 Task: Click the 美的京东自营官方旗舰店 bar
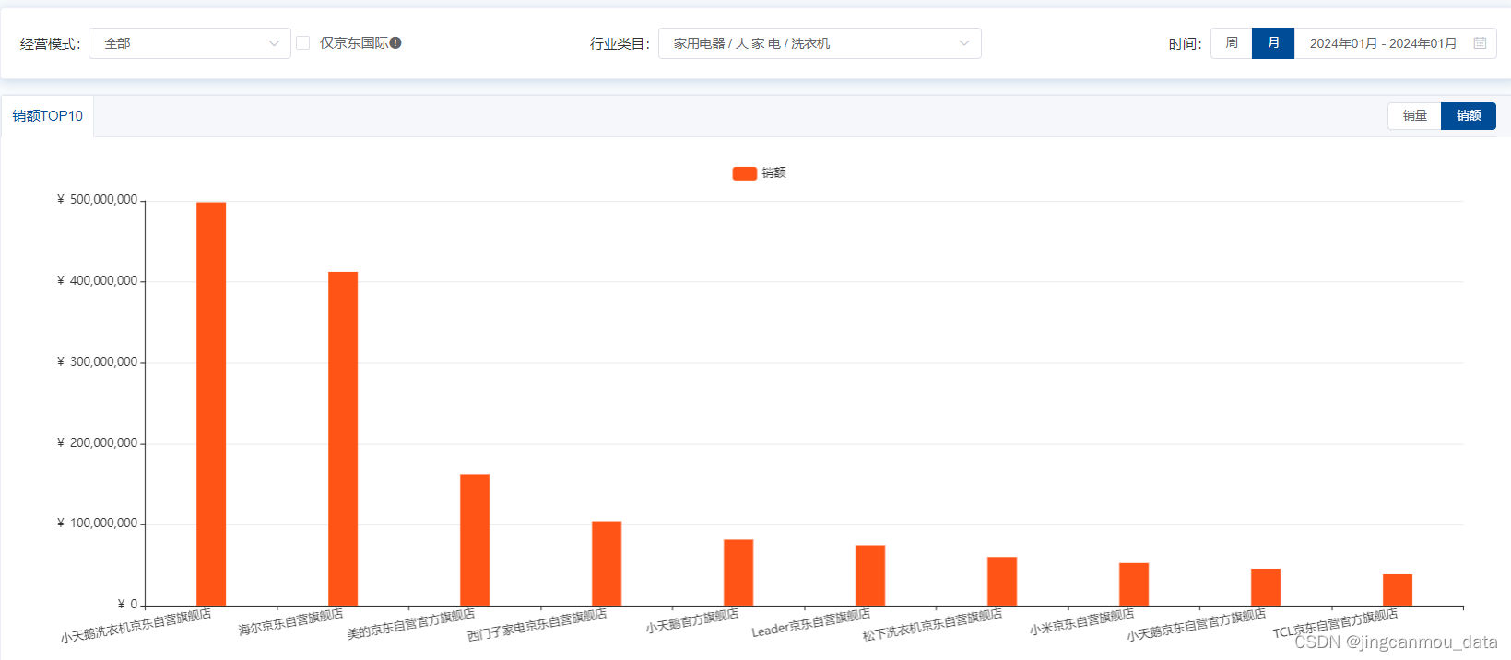click(475, 539)
